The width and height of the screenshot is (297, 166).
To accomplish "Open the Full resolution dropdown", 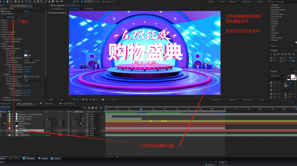I will click(65, 99).
